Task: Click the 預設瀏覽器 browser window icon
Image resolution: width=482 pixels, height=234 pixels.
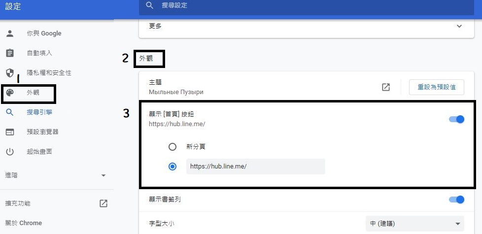Action: 10,132
